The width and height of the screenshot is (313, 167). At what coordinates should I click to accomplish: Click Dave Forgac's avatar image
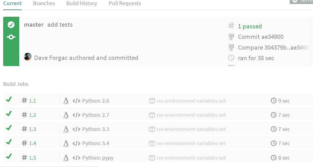pos(28,57)
